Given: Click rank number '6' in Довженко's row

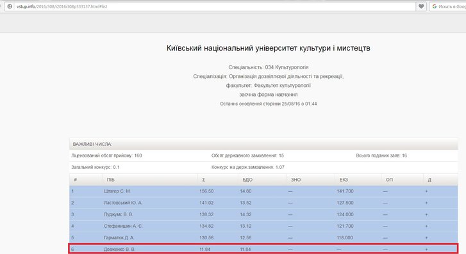Looking at the screenshot, I should pos(72,250).
